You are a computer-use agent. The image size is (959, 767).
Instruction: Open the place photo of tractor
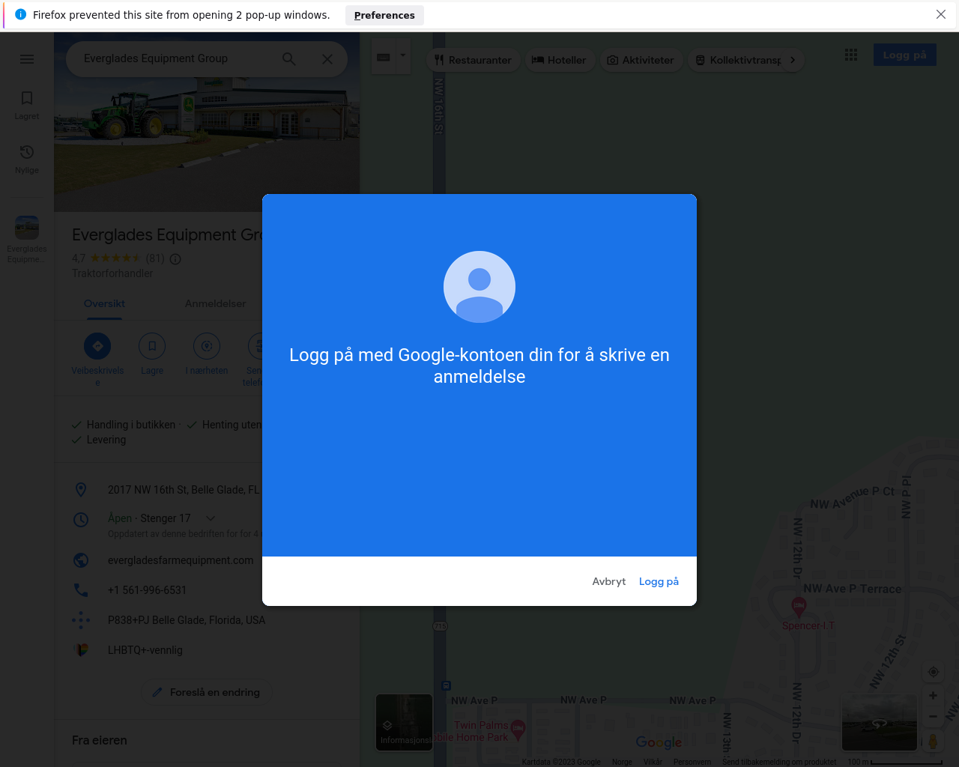[x=207, y=122]
